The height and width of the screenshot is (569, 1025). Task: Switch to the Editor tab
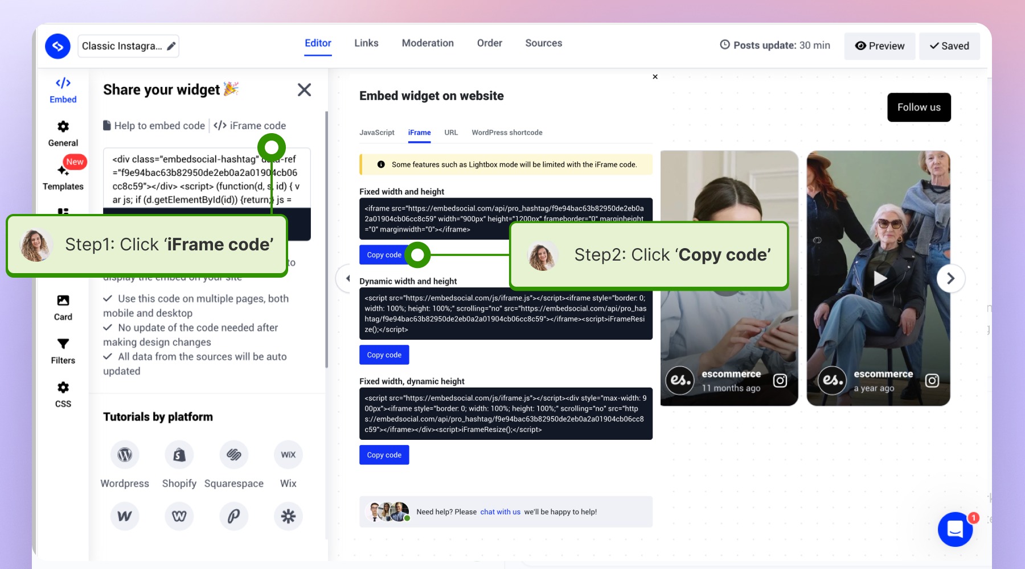point(318,43)
